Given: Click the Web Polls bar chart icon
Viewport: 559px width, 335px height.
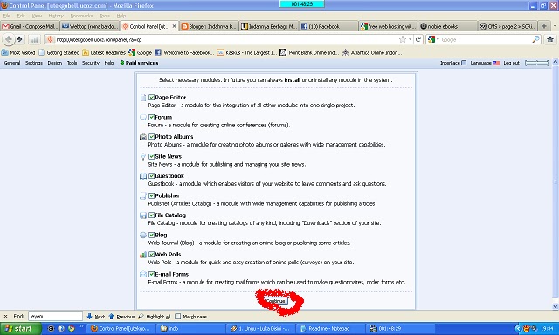Looking at the screenshot, I should pyautogui.click(x=143, y=255).
